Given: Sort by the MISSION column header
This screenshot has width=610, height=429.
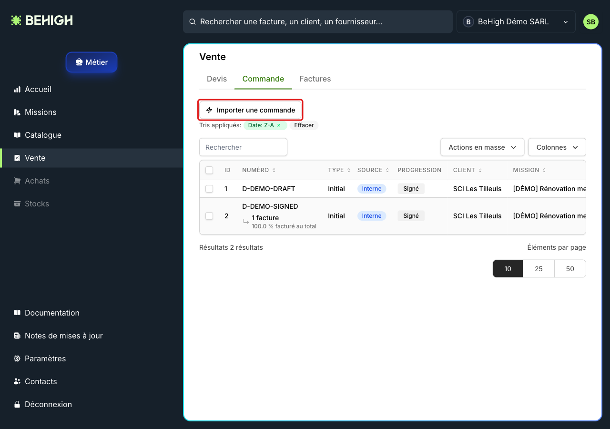Looking at the screenshot, I should coord(529,170).
